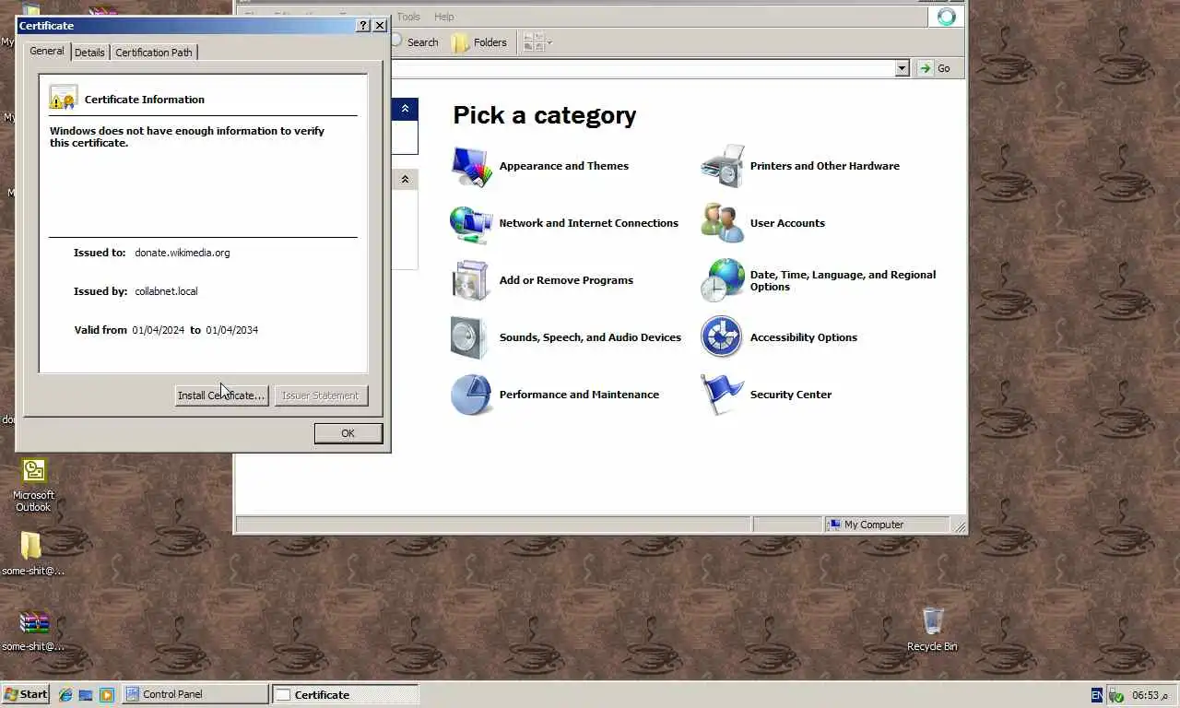Click the User Accounts people icon
Image resolution: width=1180 pixels, height=708 pixels.
click(x=723, y=223)
